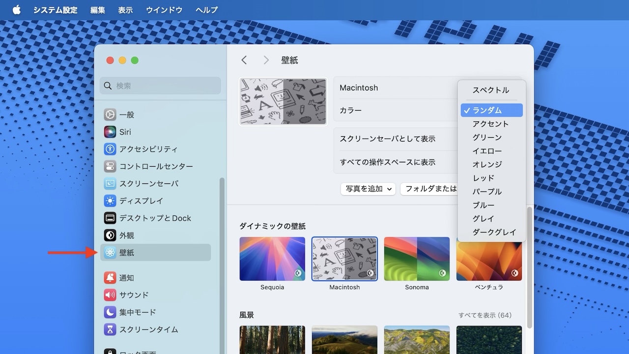This screenshot has width=629, height=354.
Task: Focus the 検索 search field
Action: [x=160, y=86]
